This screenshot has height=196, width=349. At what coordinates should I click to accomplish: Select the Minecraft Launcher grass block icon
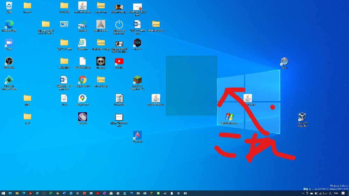(x=137, y=82)
